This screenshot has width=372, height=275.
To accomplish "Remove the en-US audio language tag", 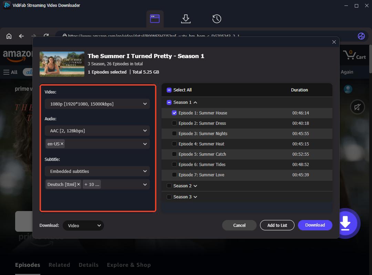I will (x=62, y=144).
